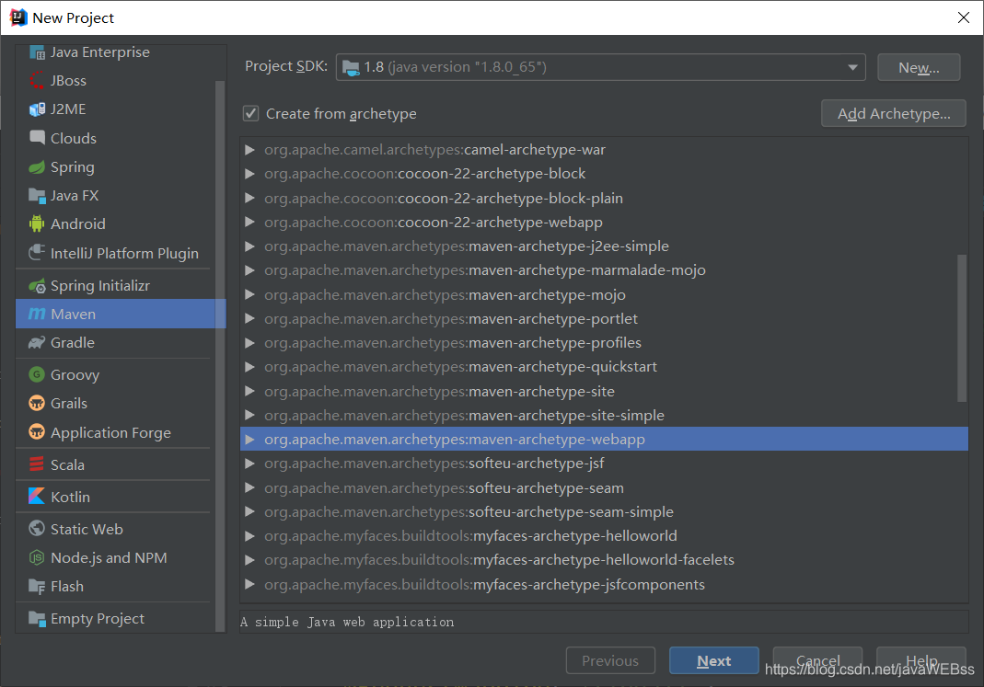The width and height of the screenshot is (984, 687).
Task: Click the Spring Initializr icon
Action: pos(37,286)
